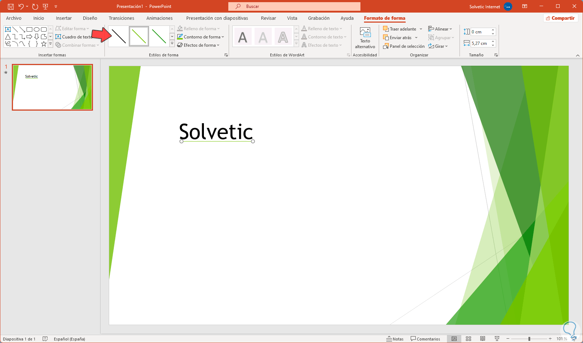The image size is (583, 343).
Task: Apply the light green line shape style
Action: coord(139,36)
